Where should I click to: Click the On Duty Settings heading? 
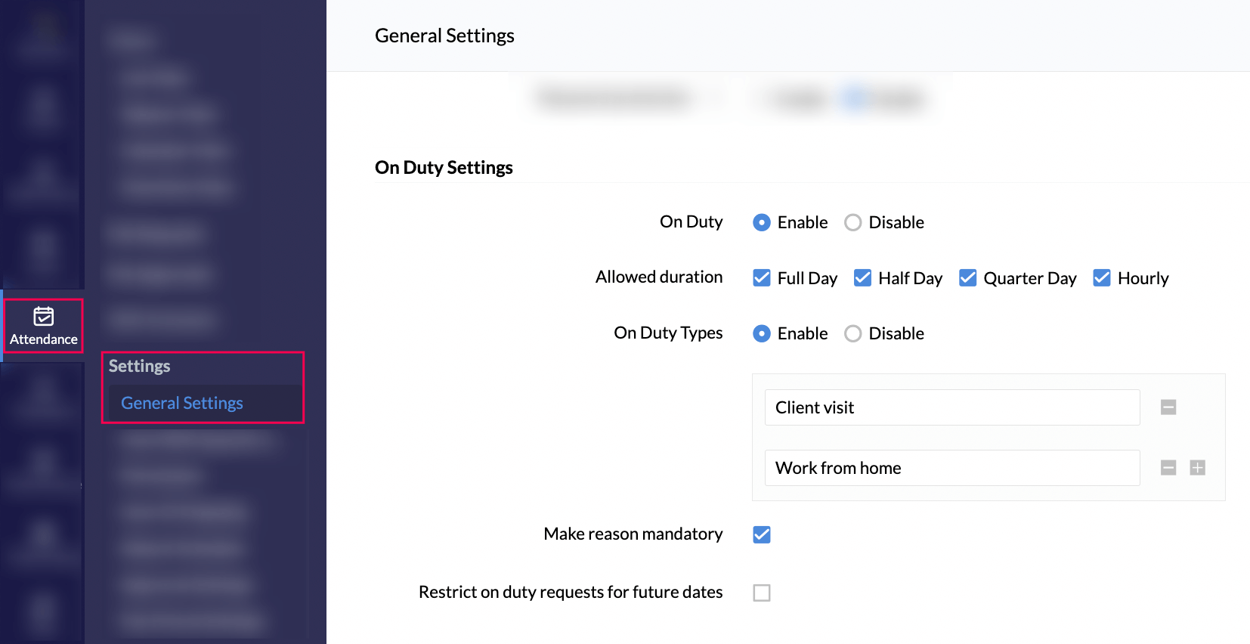[444, 167]
